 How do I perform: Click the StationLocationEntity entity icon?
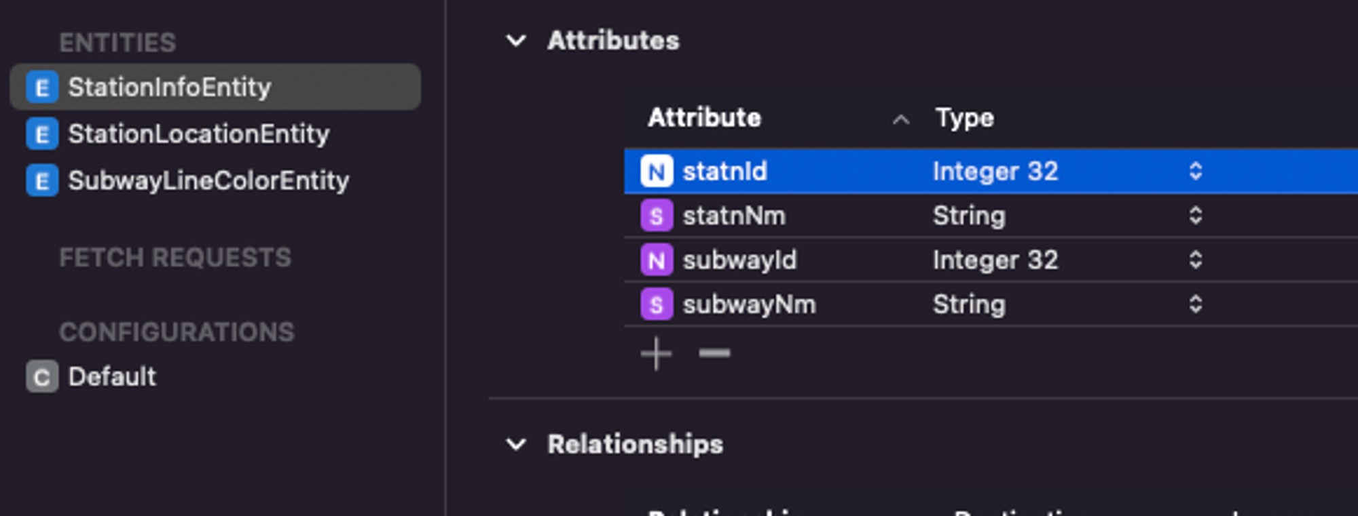[42, 134]
